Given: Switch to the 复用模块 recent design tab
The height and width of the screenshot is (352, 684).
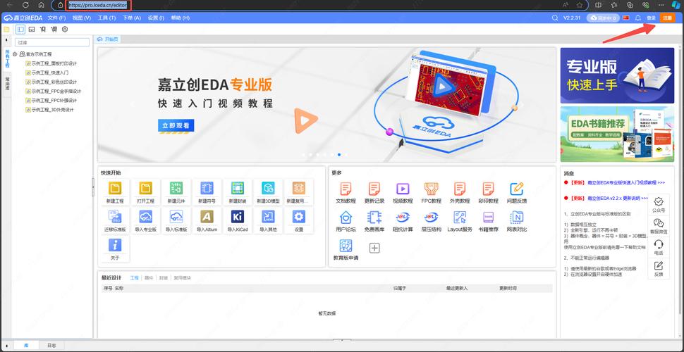Looking at the screenshot, I should (x=182, y=277).
